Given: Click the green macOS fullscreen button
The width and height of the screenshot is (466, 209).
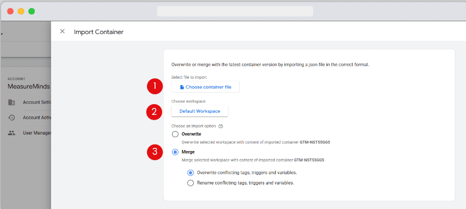Looking at the screenshot, I should 31,11.
